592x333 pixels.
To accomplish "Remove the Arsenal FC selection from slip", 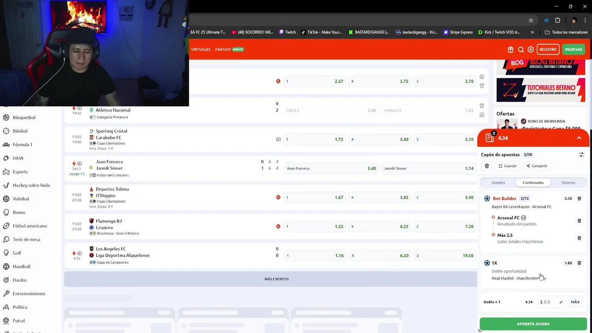I will coord(579,221).
